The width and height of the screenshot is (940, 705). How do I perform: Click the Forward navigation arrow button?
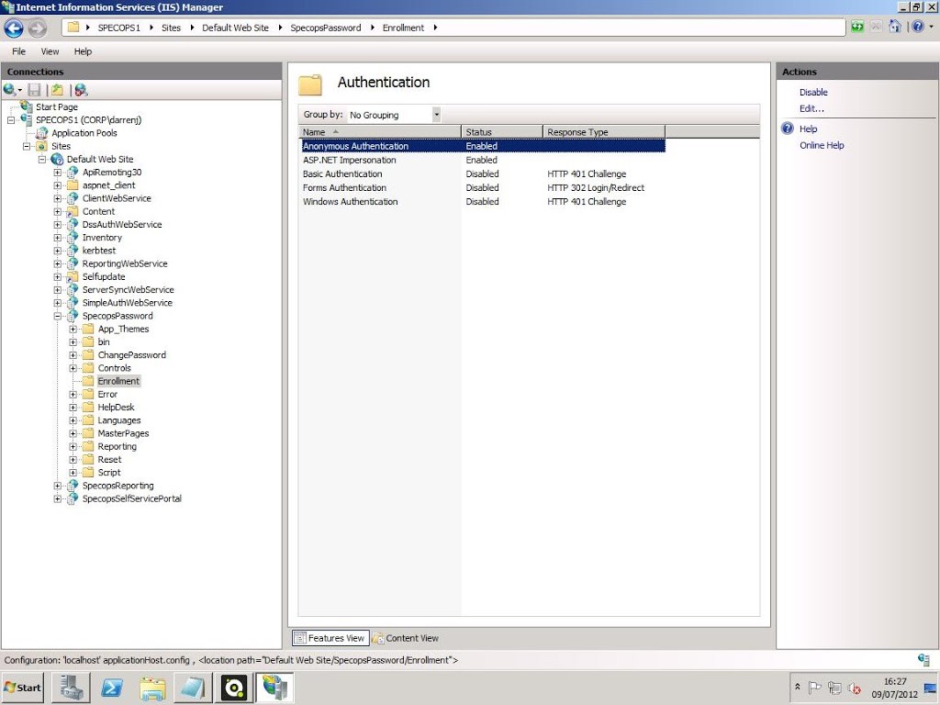coord(37,28)
